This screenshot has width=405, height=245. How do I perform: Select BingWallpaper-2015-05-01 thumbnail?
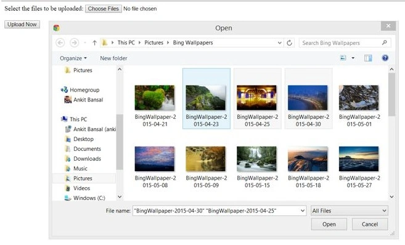359,98
